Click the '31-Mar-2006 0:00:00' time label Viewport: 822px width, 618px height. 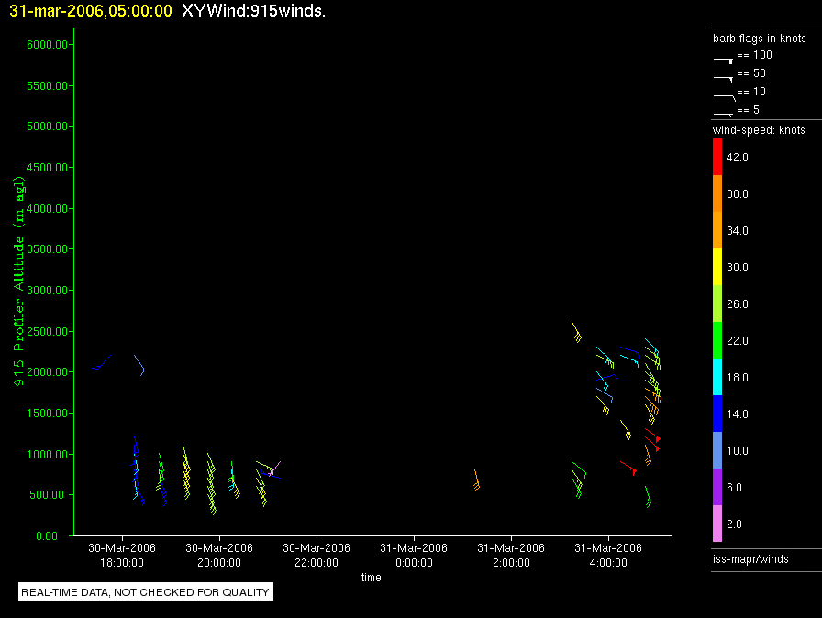coord(414,555)
